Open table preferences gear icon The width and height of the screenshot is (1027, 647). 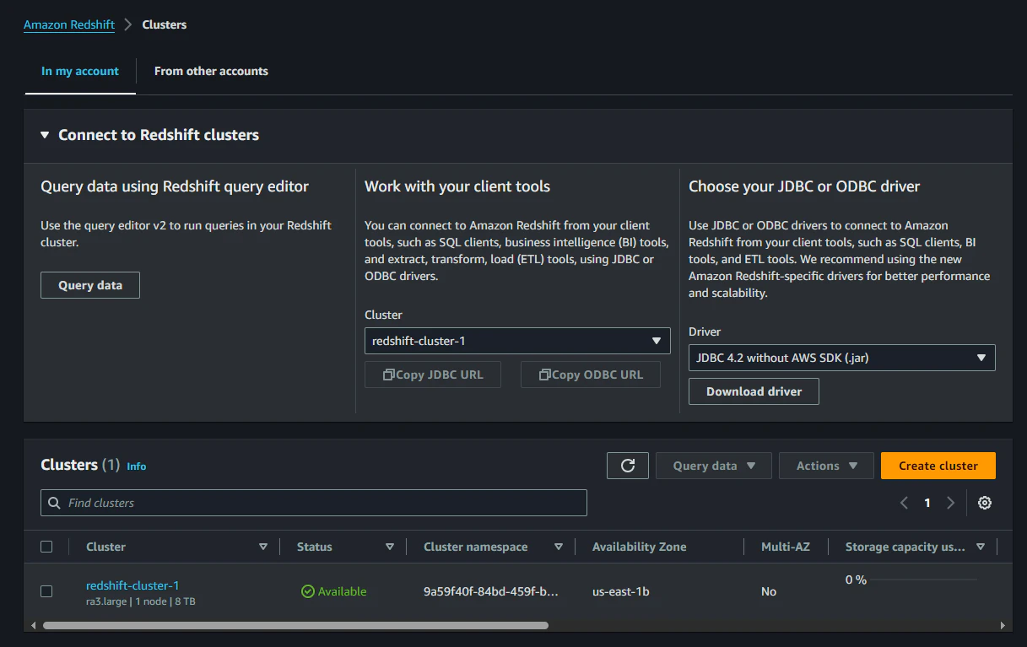(985, 503)
